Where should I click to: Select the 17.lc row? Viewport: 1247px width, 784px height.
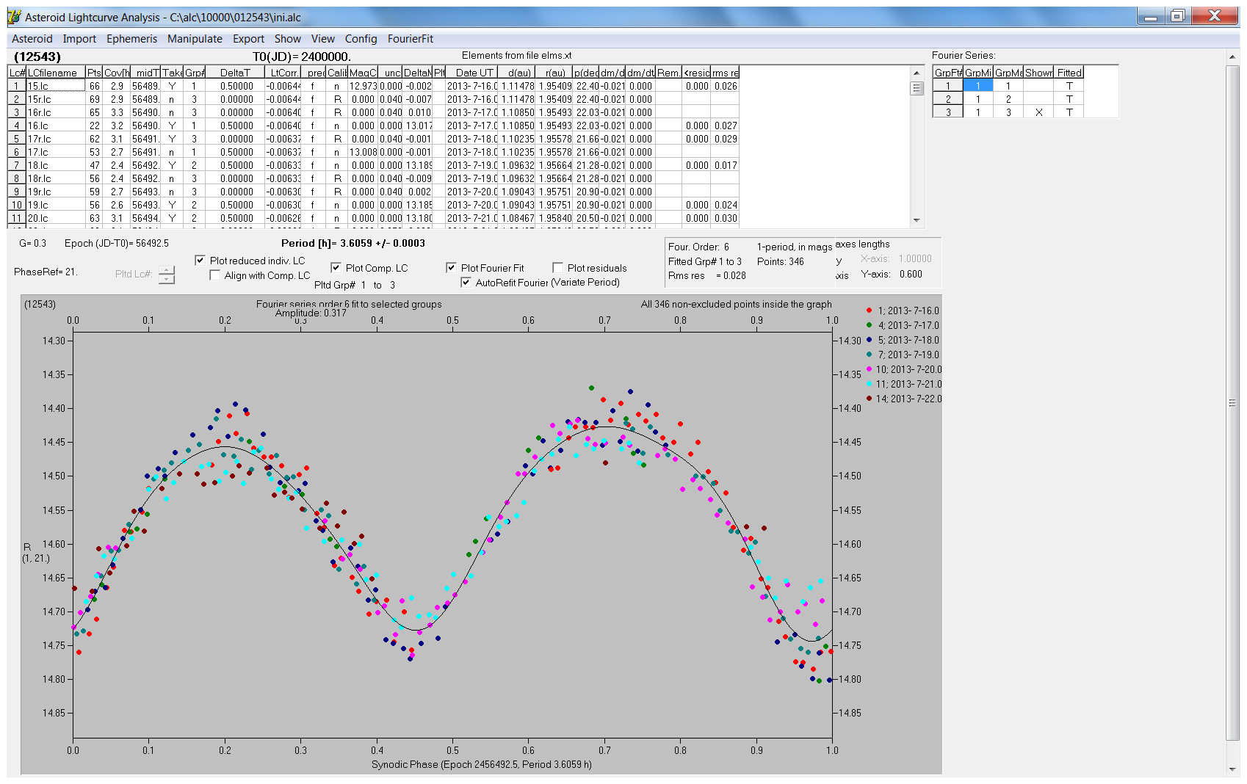point(373,152)
